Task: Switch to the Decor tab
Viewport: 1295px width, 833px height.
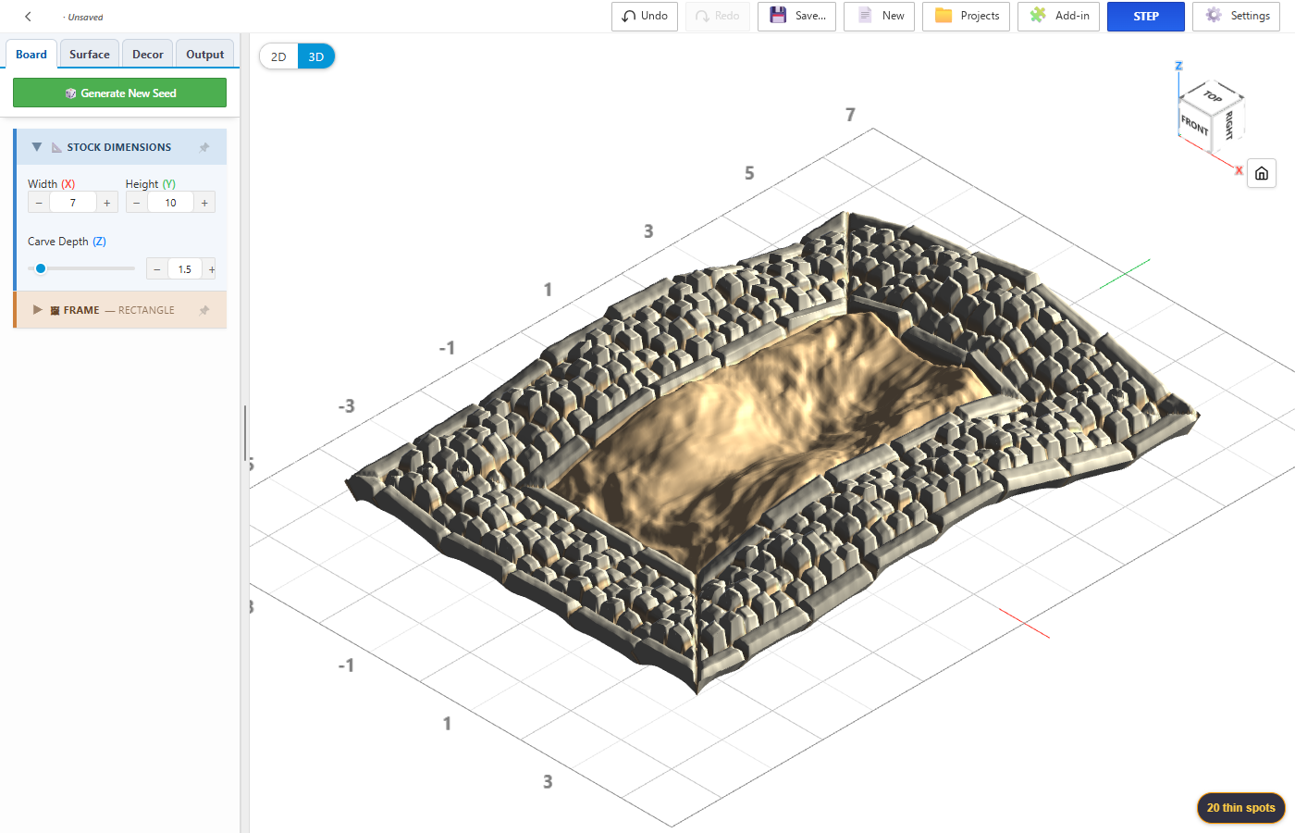Action: (x=148, y=54)
